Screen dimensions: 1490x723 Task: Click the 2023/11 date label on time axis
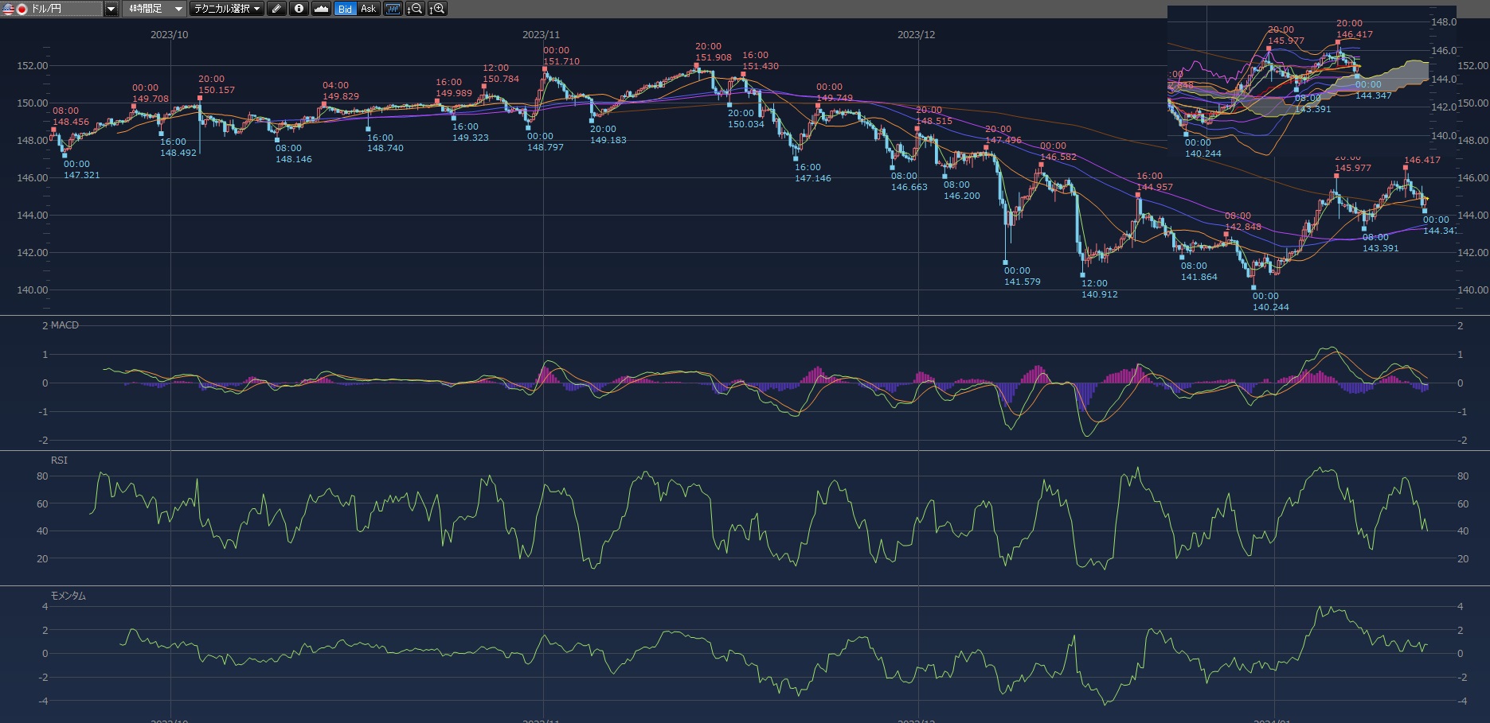(x=541, y=35)
